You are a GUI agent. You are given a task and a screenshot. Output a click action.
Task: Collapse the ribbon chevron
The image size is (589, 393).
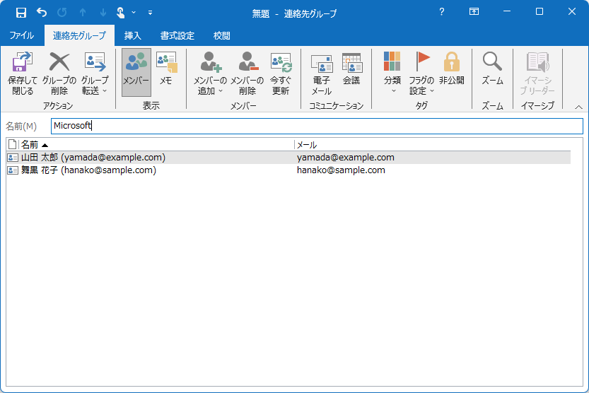tap(578, 107)
